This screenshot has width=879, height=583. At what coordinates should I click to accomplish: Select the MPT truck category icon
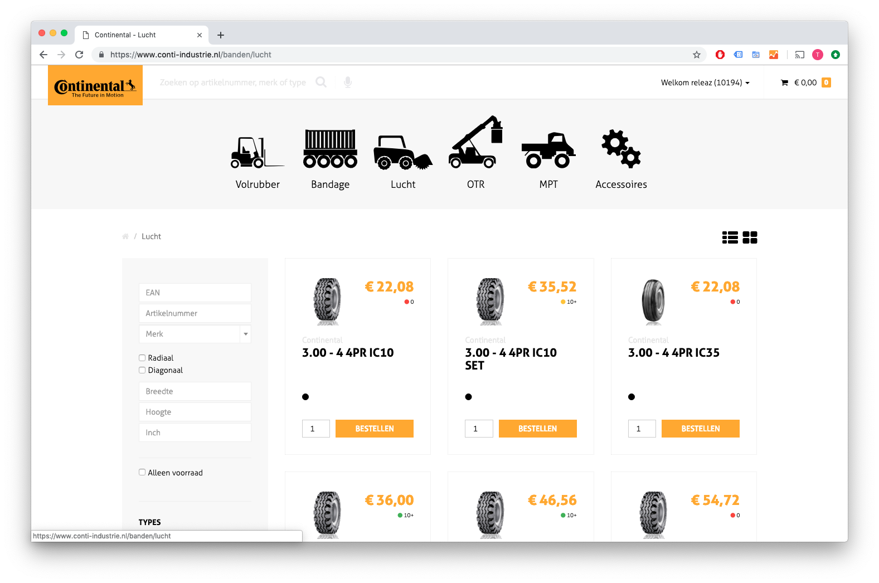click(548, 150)
